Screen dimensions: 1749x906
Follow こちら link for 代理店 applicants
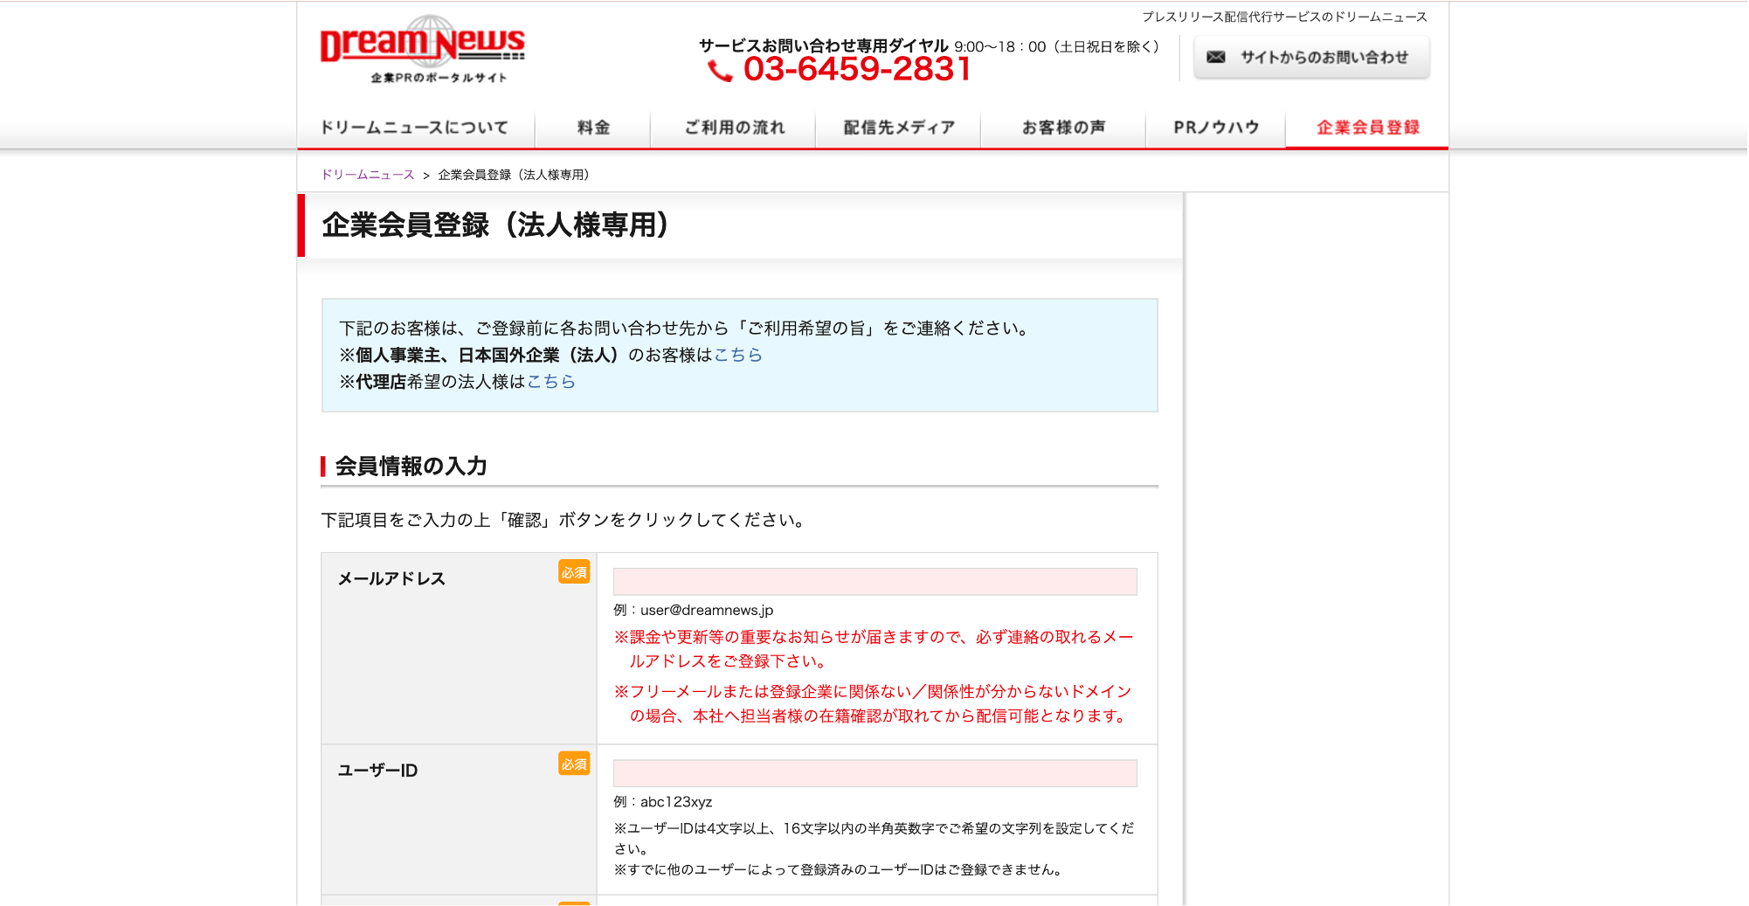point(551,382)
